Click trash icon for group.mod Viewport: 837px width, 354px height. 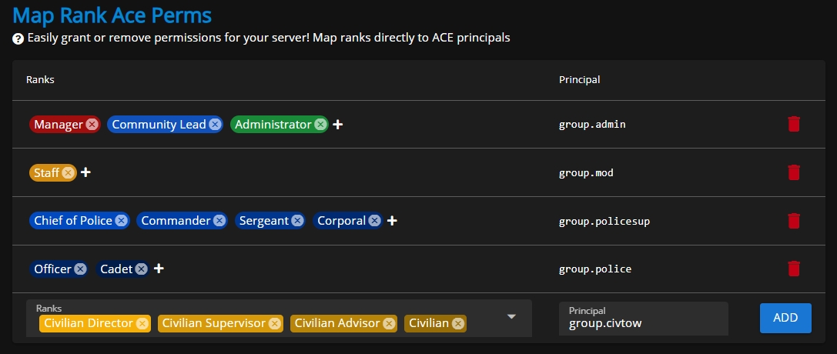[794, 172]
